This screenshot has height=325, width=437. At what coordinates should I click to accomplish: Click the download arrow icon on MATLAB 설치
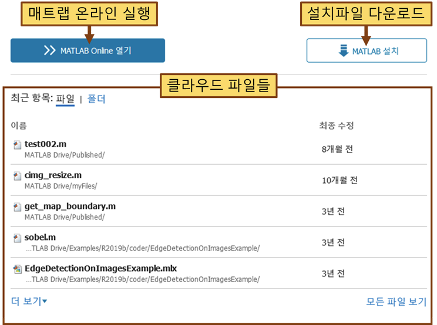(x=344, y=50)
